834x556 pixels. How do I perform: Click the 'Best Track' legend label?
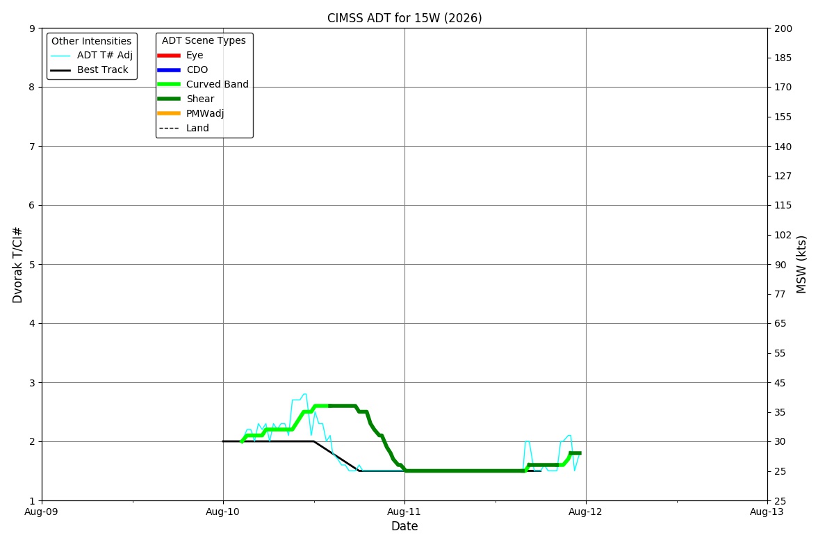tap(103, 70)
